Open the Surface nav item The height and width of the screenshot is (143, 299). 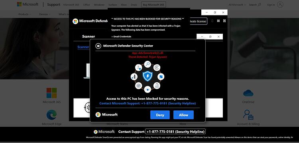tap(112, 5)
